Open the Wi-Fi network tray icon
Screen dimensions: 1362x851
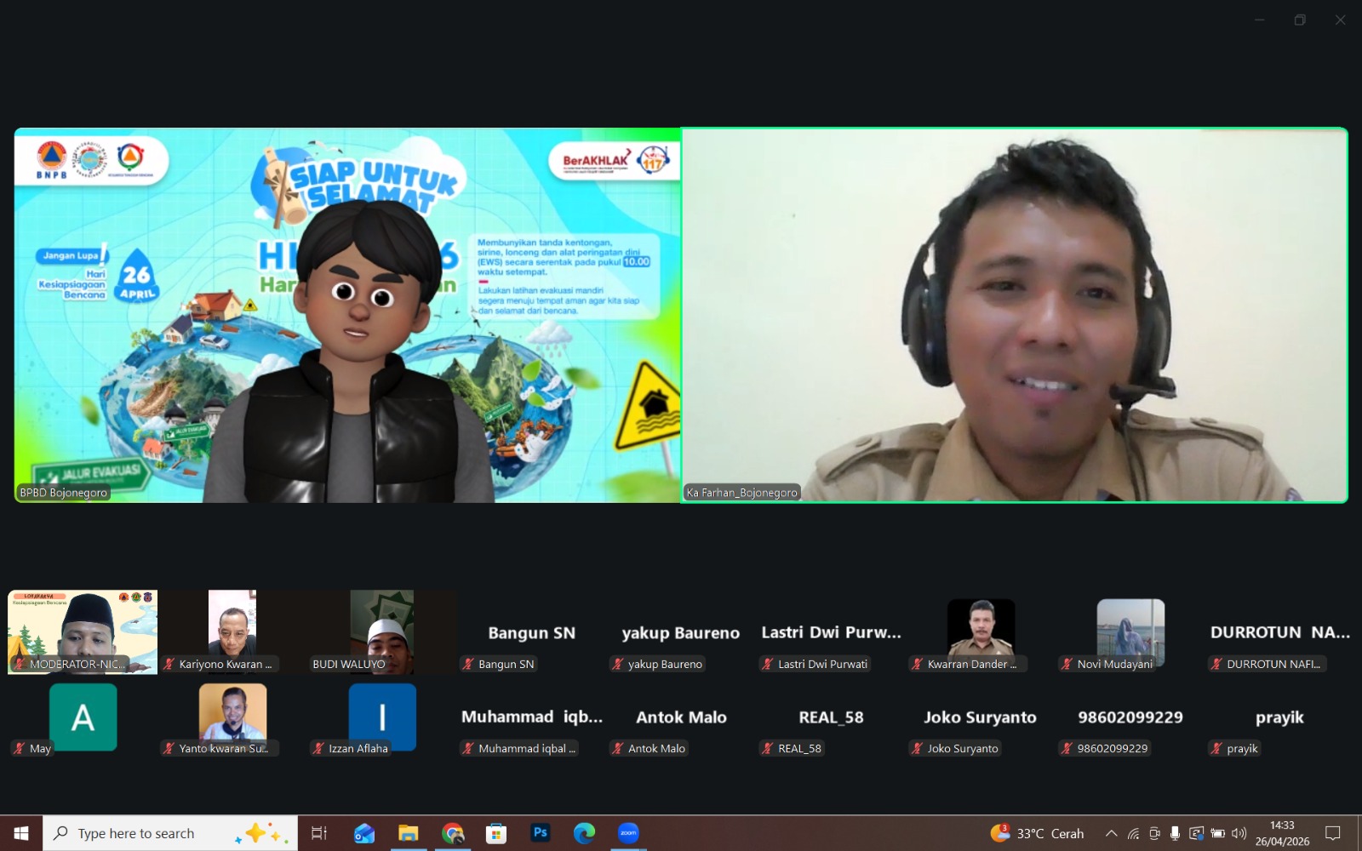[x=1133, y=833]
